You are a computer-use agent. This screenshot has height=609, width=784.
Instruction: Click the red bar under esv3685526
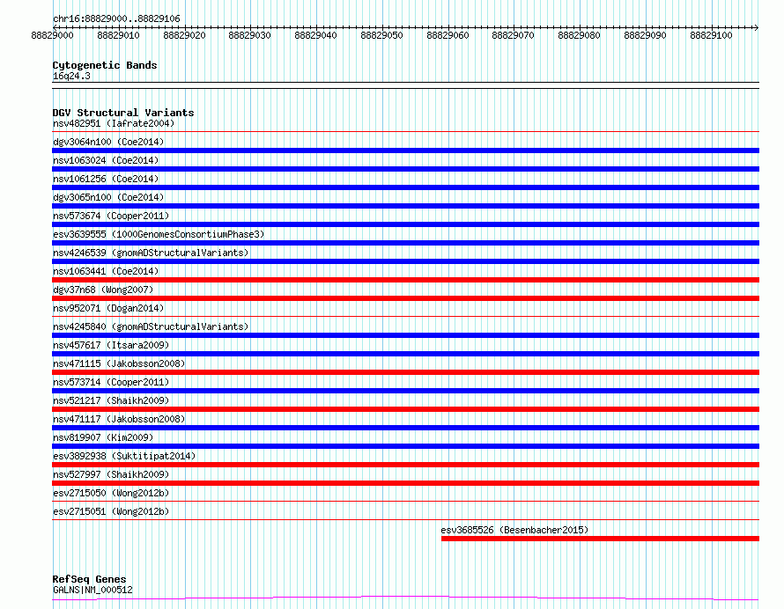[x=600, y=539]
